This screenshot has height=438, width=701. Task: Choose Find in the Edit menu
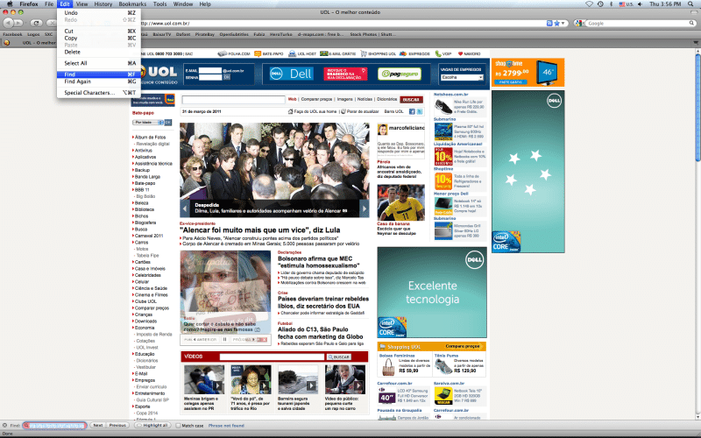(98, 74)
